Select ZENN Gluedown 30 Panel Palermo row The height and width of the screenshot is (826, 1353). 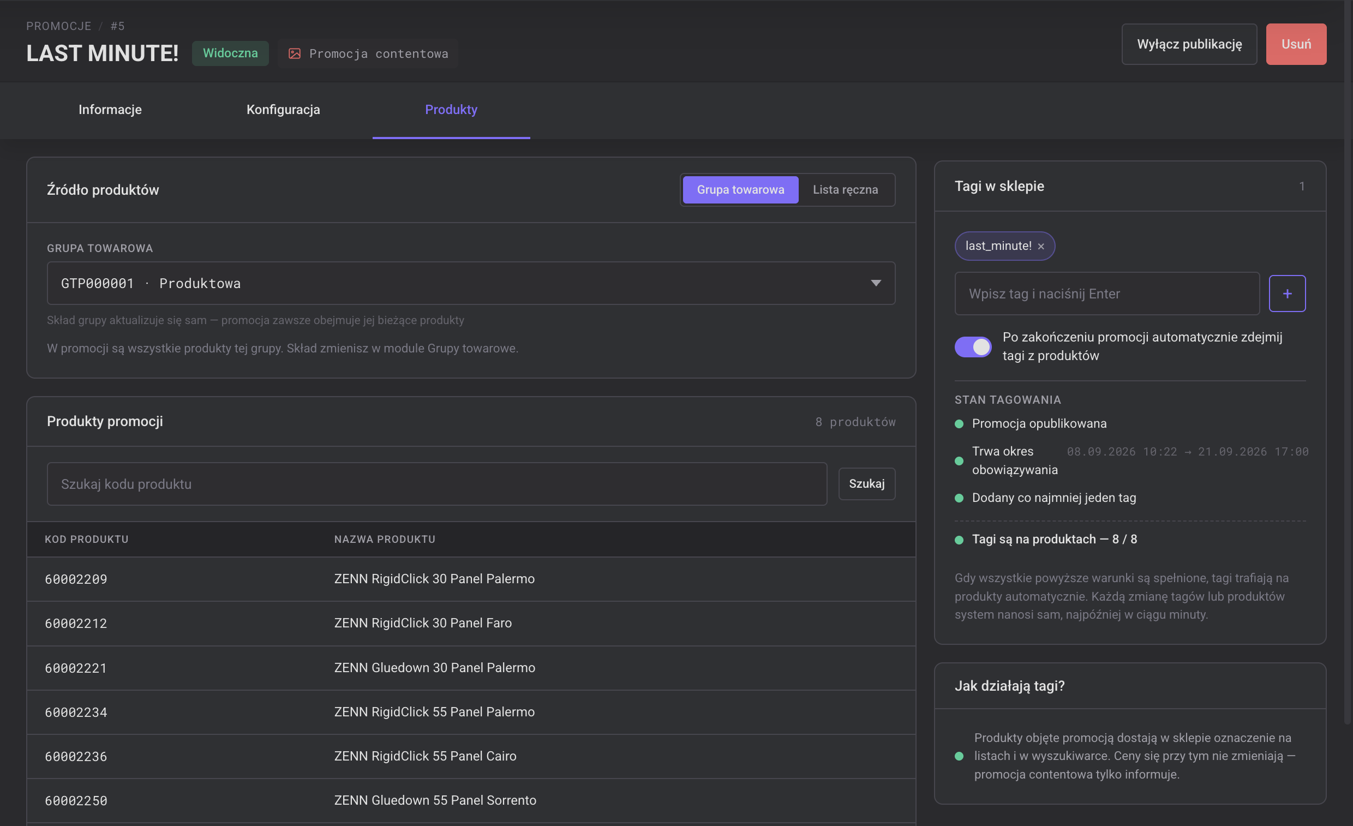point(471,667)
